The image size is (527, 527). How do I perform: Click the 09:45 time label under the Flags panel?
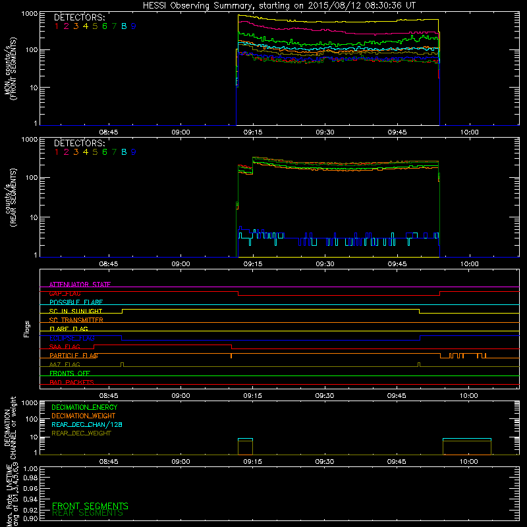[x=397, y=396]
